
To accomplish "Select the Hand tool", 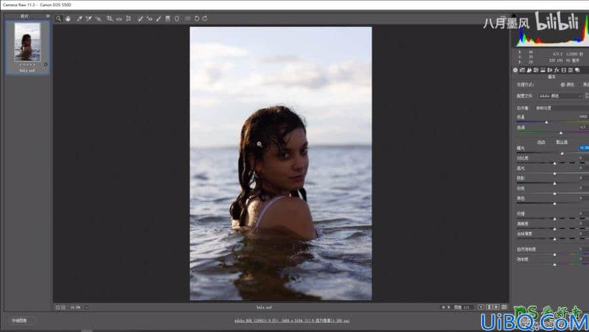I will click(68, 18).
